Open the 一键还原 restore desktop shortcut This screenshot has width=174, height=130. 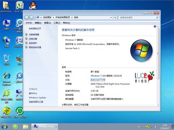click(20, 112)
